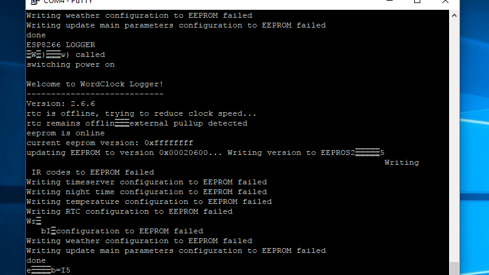Minimize the COM4 PuTTY window
This screenshot has width=489, height=275.
[390, 1]
